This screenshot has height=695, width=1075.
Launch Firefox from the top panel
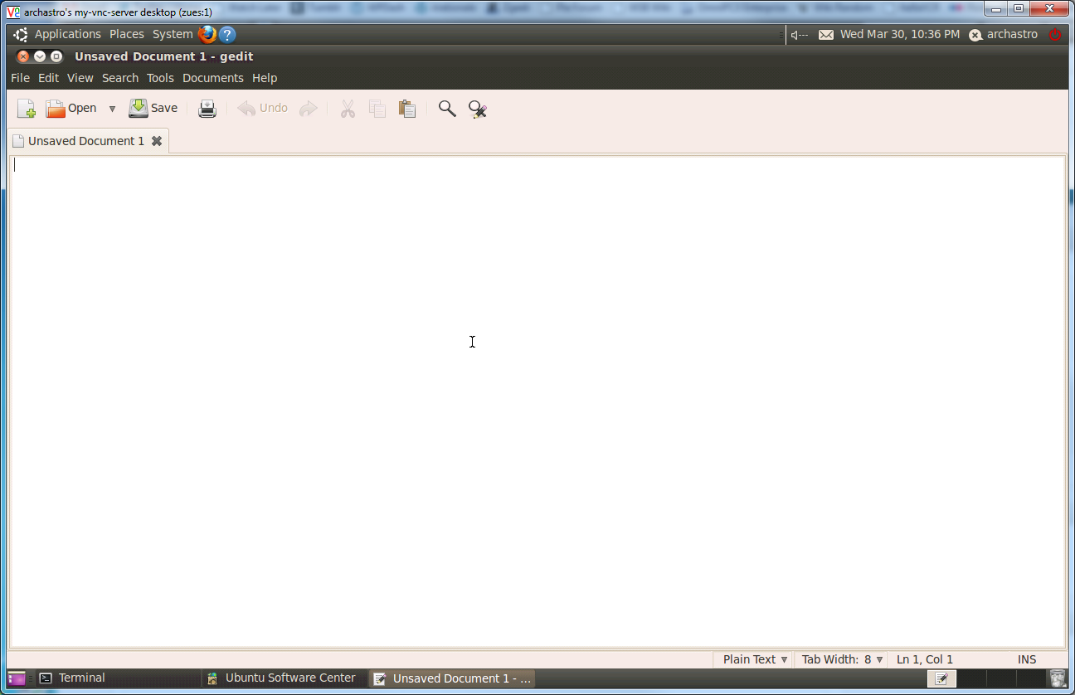pyautogui.click(x=207, y=34)
